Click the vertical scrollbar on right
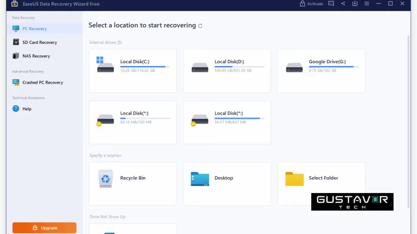 pyautogui.click(x=409, y=121)
